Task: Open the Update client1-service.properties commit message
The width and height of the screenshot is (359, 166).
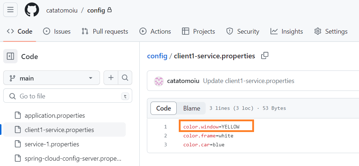Action: click(249, 81)
